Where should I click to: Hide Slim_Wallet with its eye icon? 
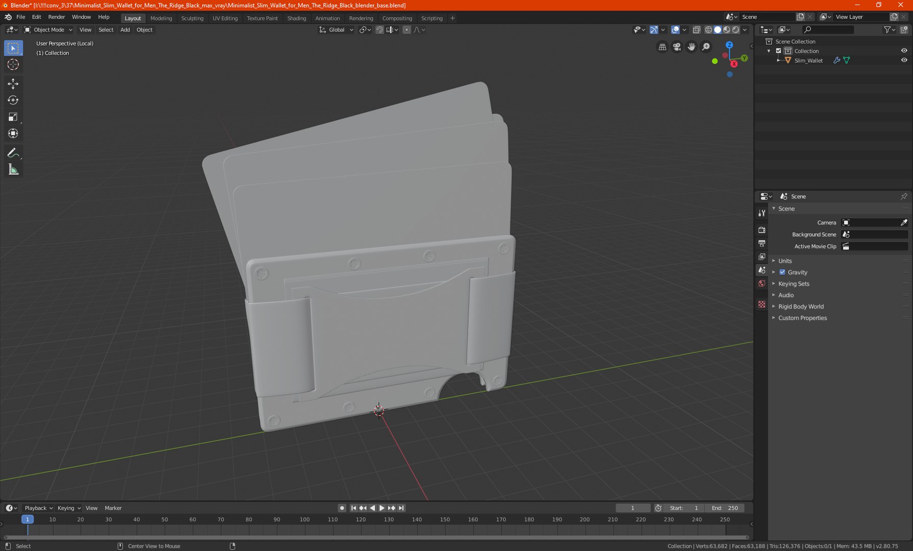pyautogui.click(x=904, y=60)
